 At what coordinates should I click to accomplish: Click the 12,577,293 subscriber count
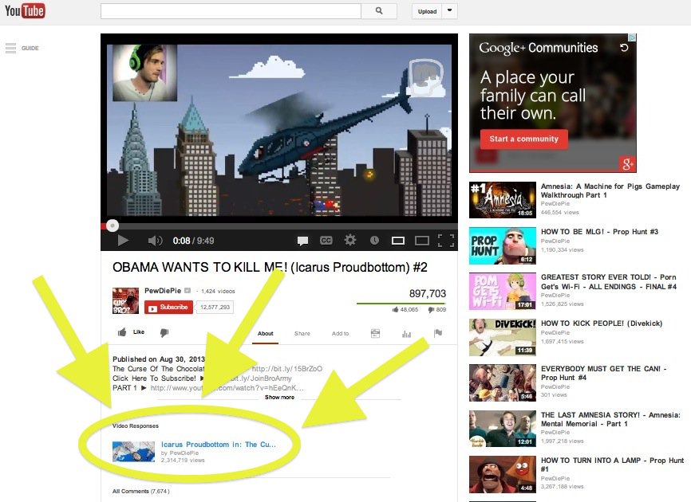click(x=215, y=307)
